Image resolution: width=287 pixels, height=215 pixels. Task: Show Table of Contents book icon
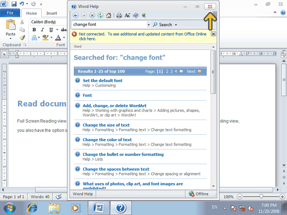135,16
